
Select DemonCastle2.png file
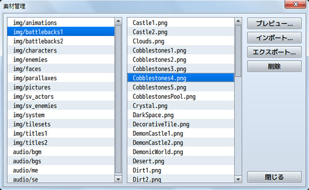point(181,143)
